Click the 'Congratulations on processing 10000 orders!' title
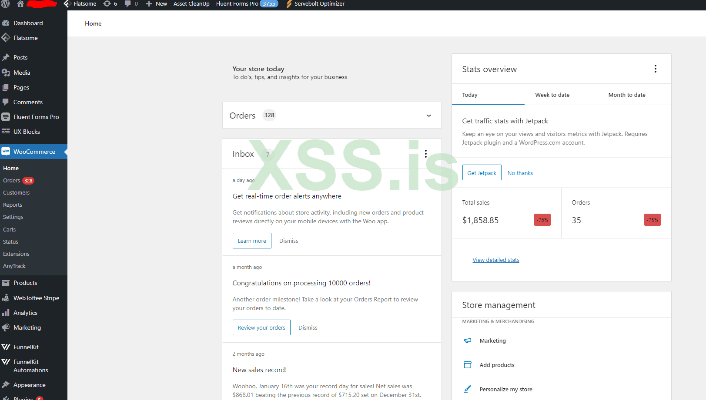 point(301,283)
